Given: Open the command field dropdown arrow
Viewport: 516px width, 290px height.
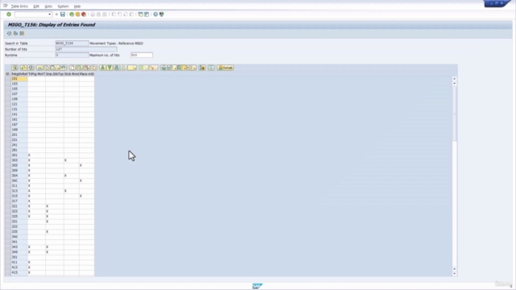Looking at the screenshot, I should pos(50,14).
